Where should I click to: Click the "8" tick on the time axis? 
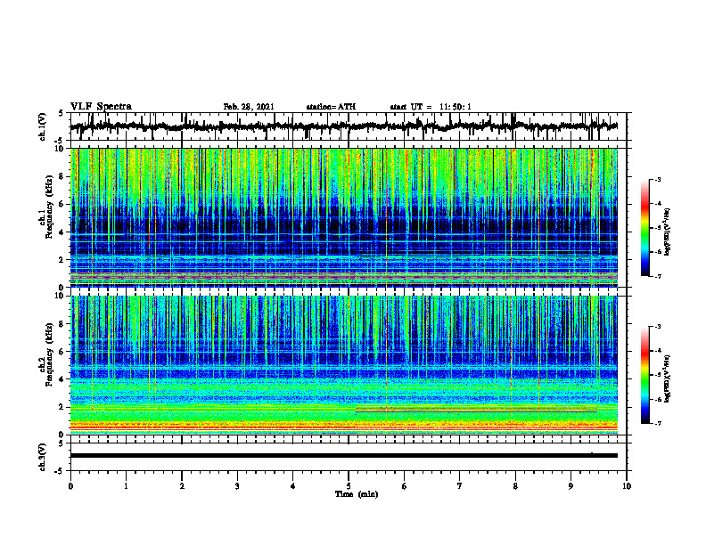[515, 486]
